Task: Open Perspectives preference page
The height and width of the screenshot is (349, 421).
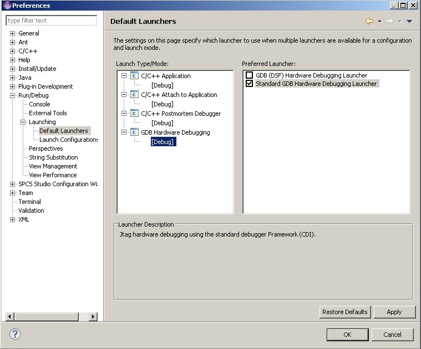Action: click(46, 148)
